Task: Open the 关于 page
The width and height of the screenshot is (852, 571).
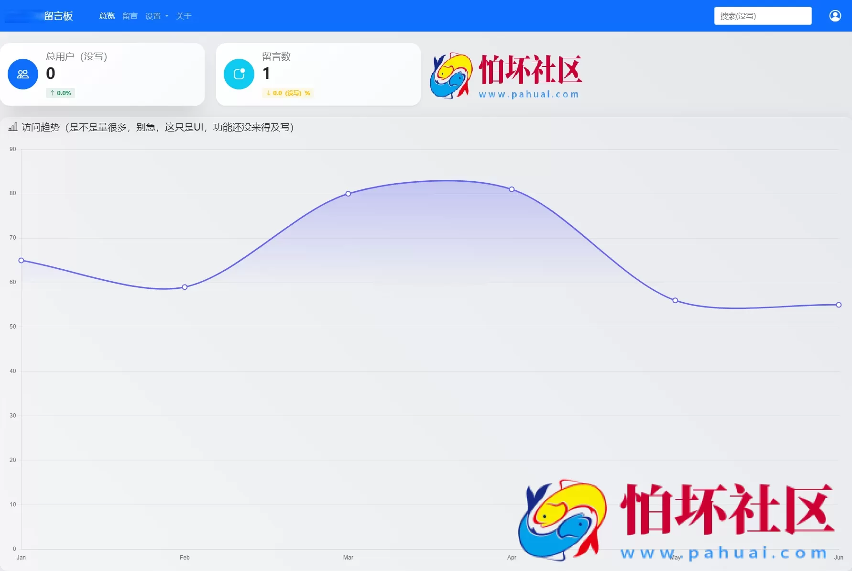Action: pyautogui.click(x=184, y=16)
